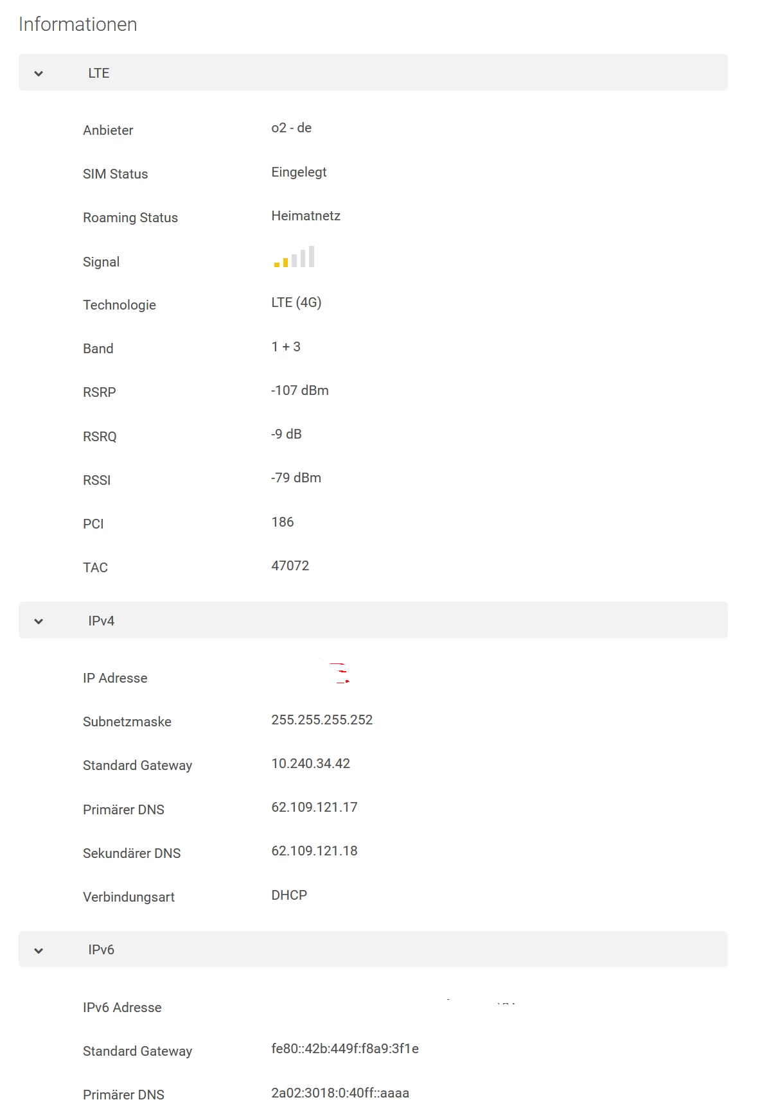Click the IPv4 section header label

click(x=101, y=621)
